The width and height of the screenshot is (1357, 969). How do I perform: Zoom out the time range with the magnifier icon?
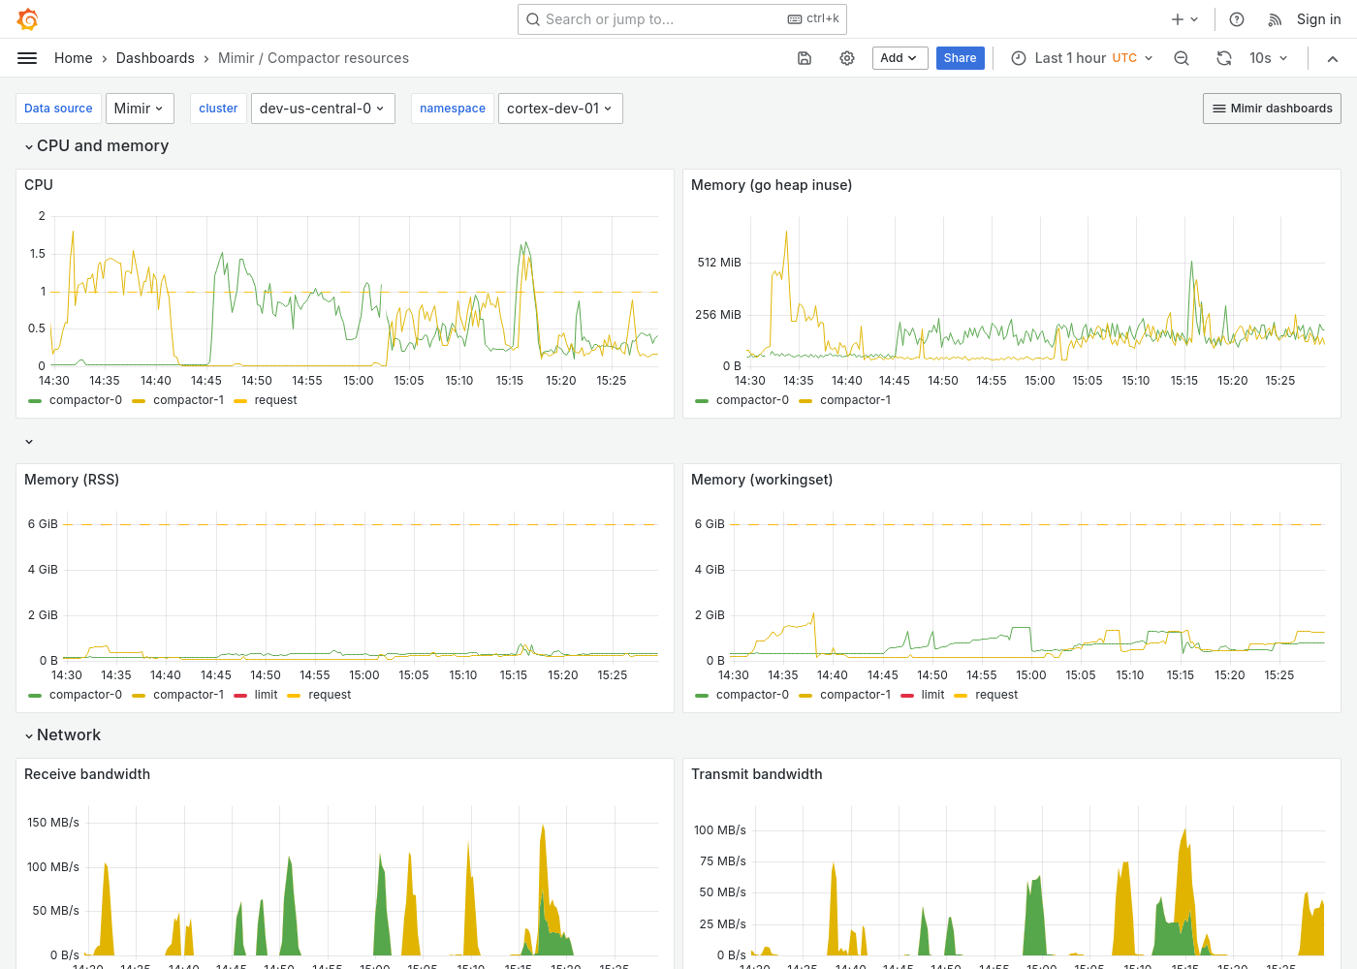point(1182,58)
